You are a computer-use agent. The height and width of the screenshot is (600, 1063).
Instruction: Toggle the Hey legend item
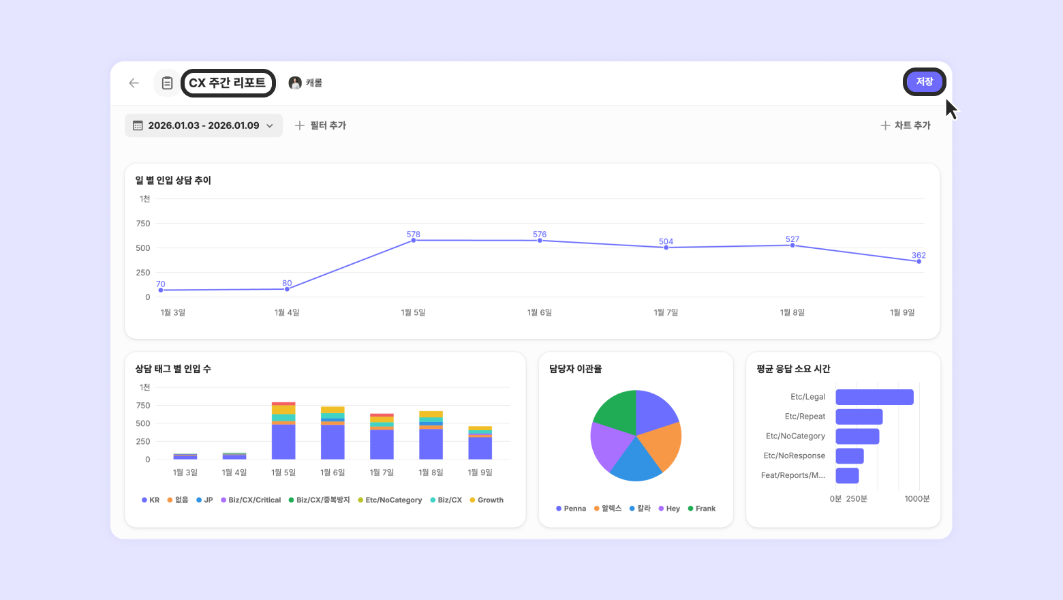tap(669, 509)
